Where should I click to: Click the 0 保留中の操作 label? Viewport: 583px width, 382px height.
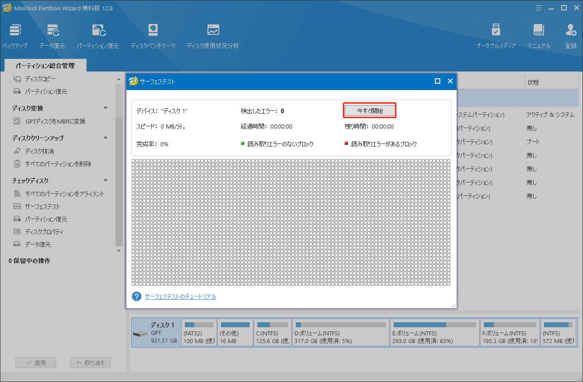pyautogui.click(x=29, y=261)
